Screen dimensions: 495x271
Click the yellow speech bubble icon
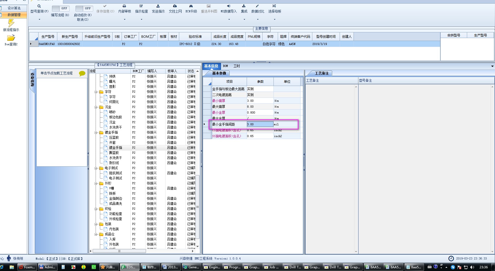82,73
